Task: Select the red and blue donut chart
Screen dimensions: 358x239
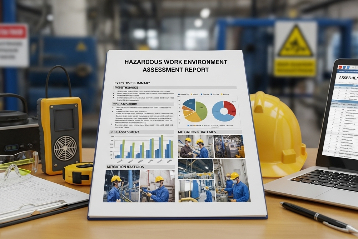Action: click(224, 111)
